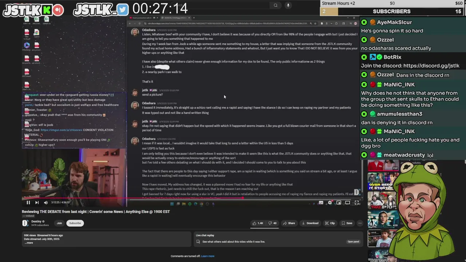
Task: Join the Destiny channel membership
Action: 59,223
